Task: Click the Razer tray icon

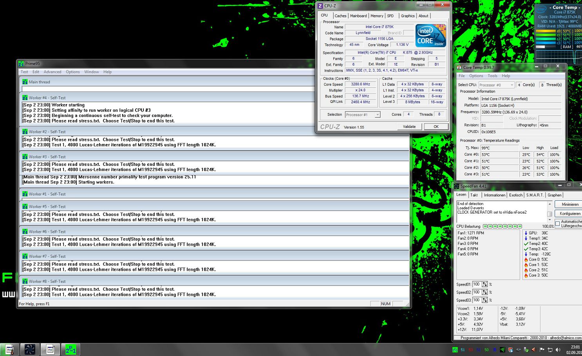Action: click(502, 350)
